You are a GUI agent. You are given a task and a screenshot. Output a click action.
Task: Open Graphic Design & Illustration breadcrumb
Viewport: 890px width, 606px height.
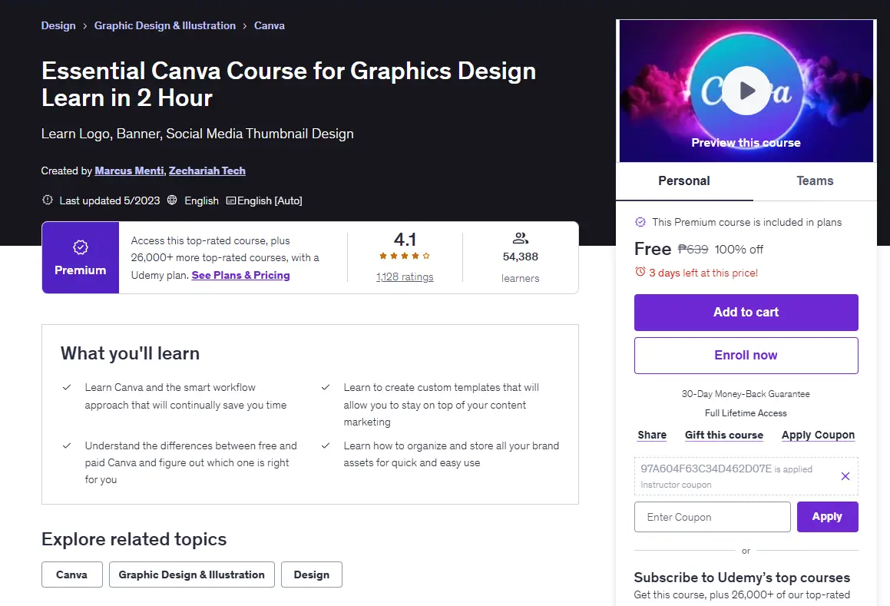(164, 25)
